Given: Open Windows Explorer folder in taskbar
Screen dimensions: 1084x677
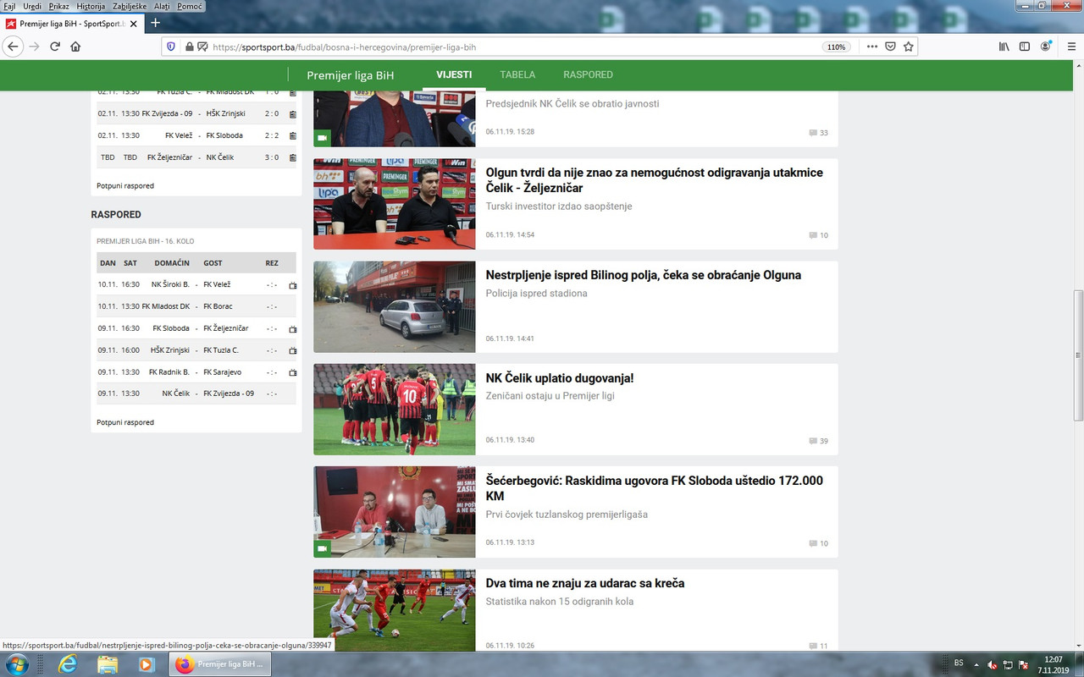Looking at the screenshot, I should click(108, 664).
